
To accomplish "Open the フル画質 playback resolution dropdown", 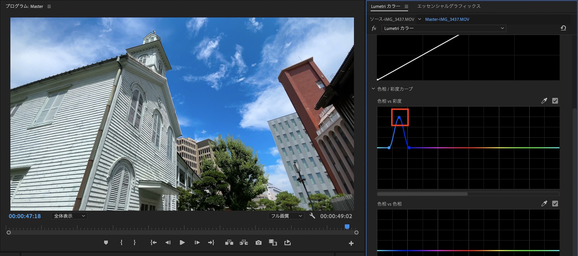I will tap(286, 216).
